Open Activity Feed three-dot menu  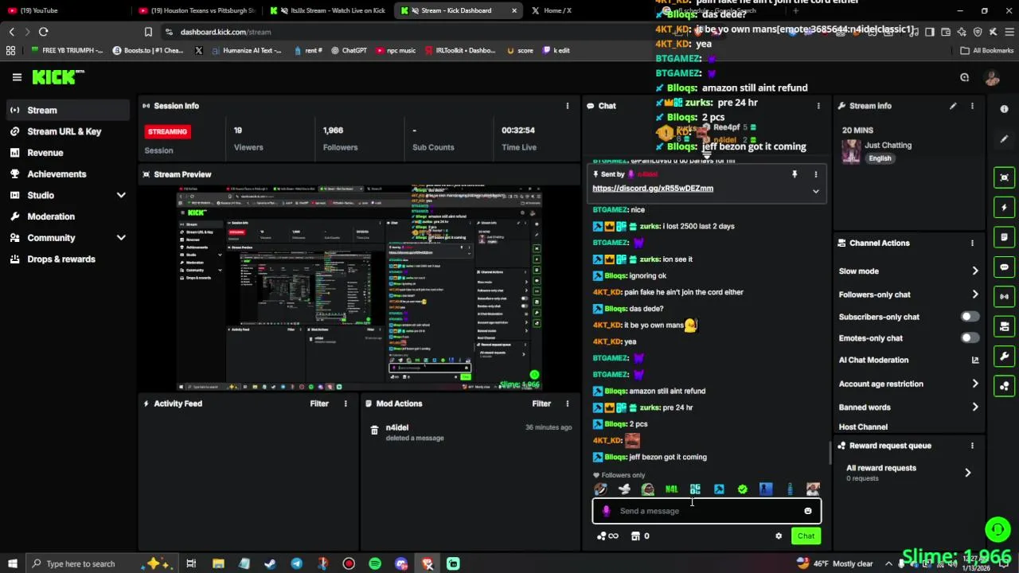pyautogui.click(x=346, y=403)
